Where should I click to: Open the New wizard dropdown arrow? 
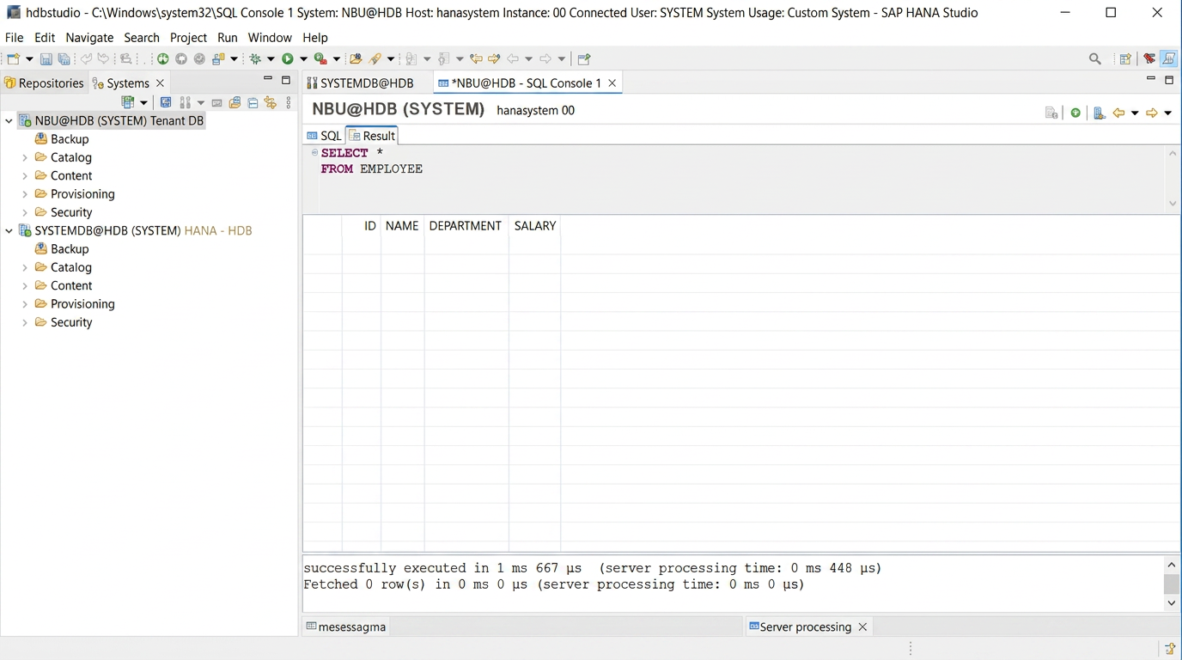click(x=29, y=59)
